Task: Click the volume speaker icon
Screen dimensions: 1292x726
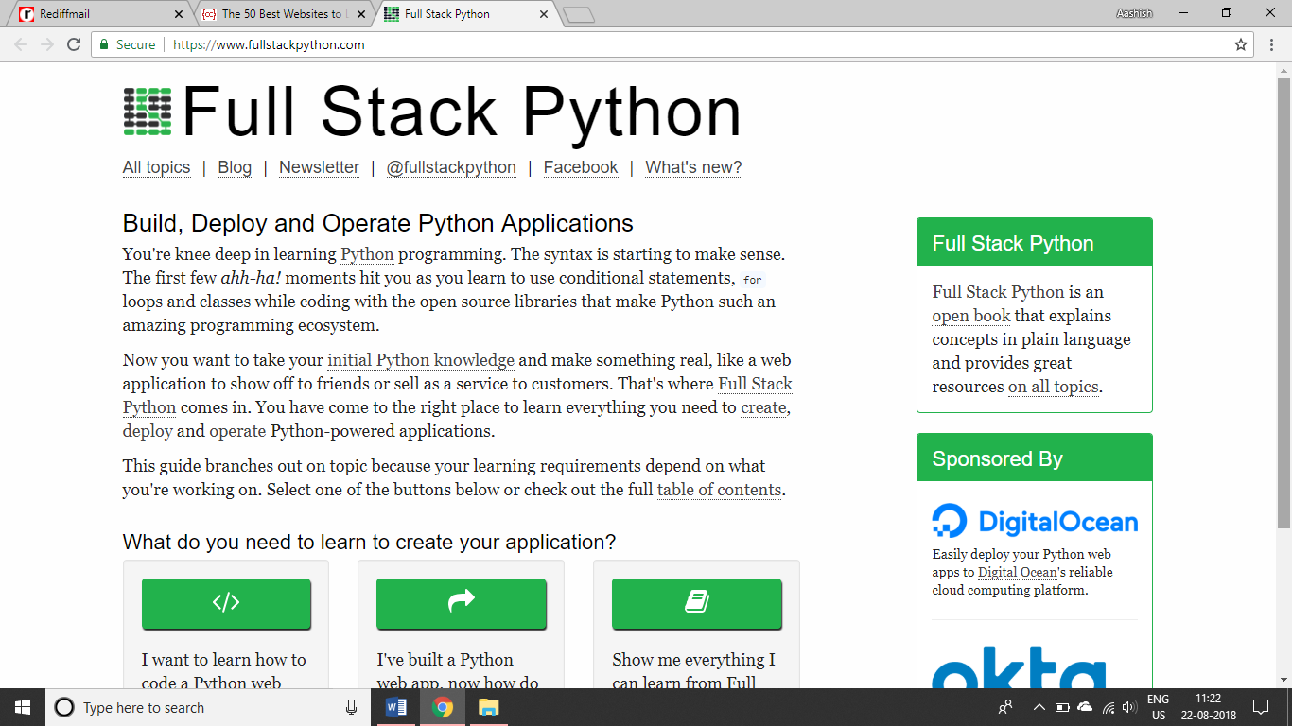Action: coord(1128,707)
